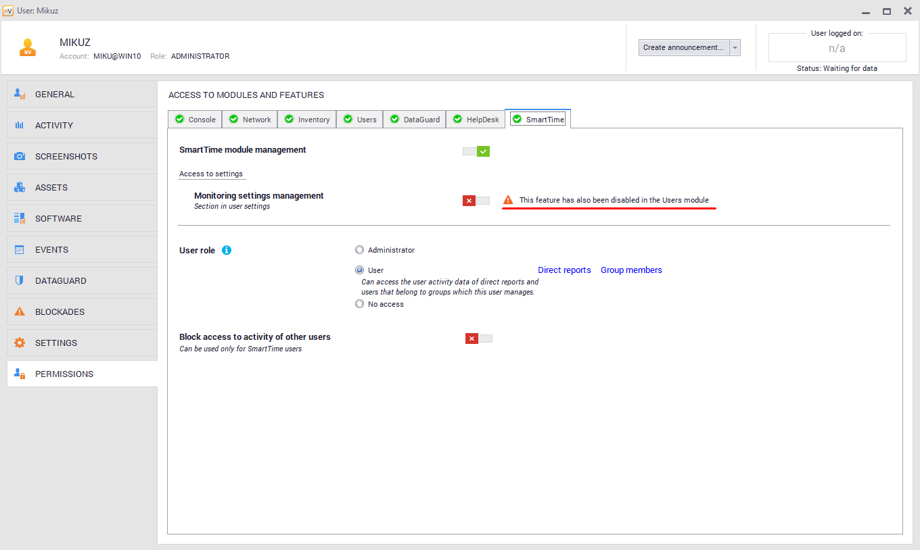Enable Monitoring settings management toggle
The height and width of the screenshot is (550, 920).
click(476, 201)
